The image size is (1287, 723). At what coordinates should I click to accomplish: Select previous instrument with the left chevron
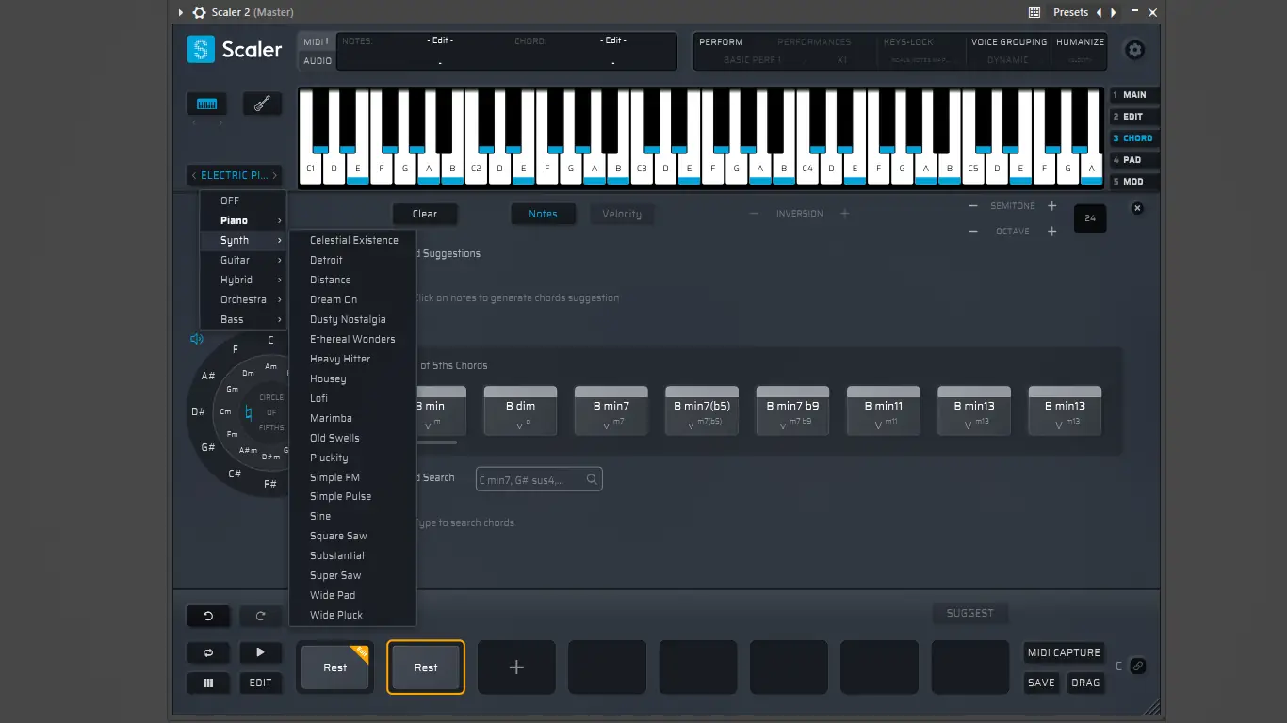194,175
